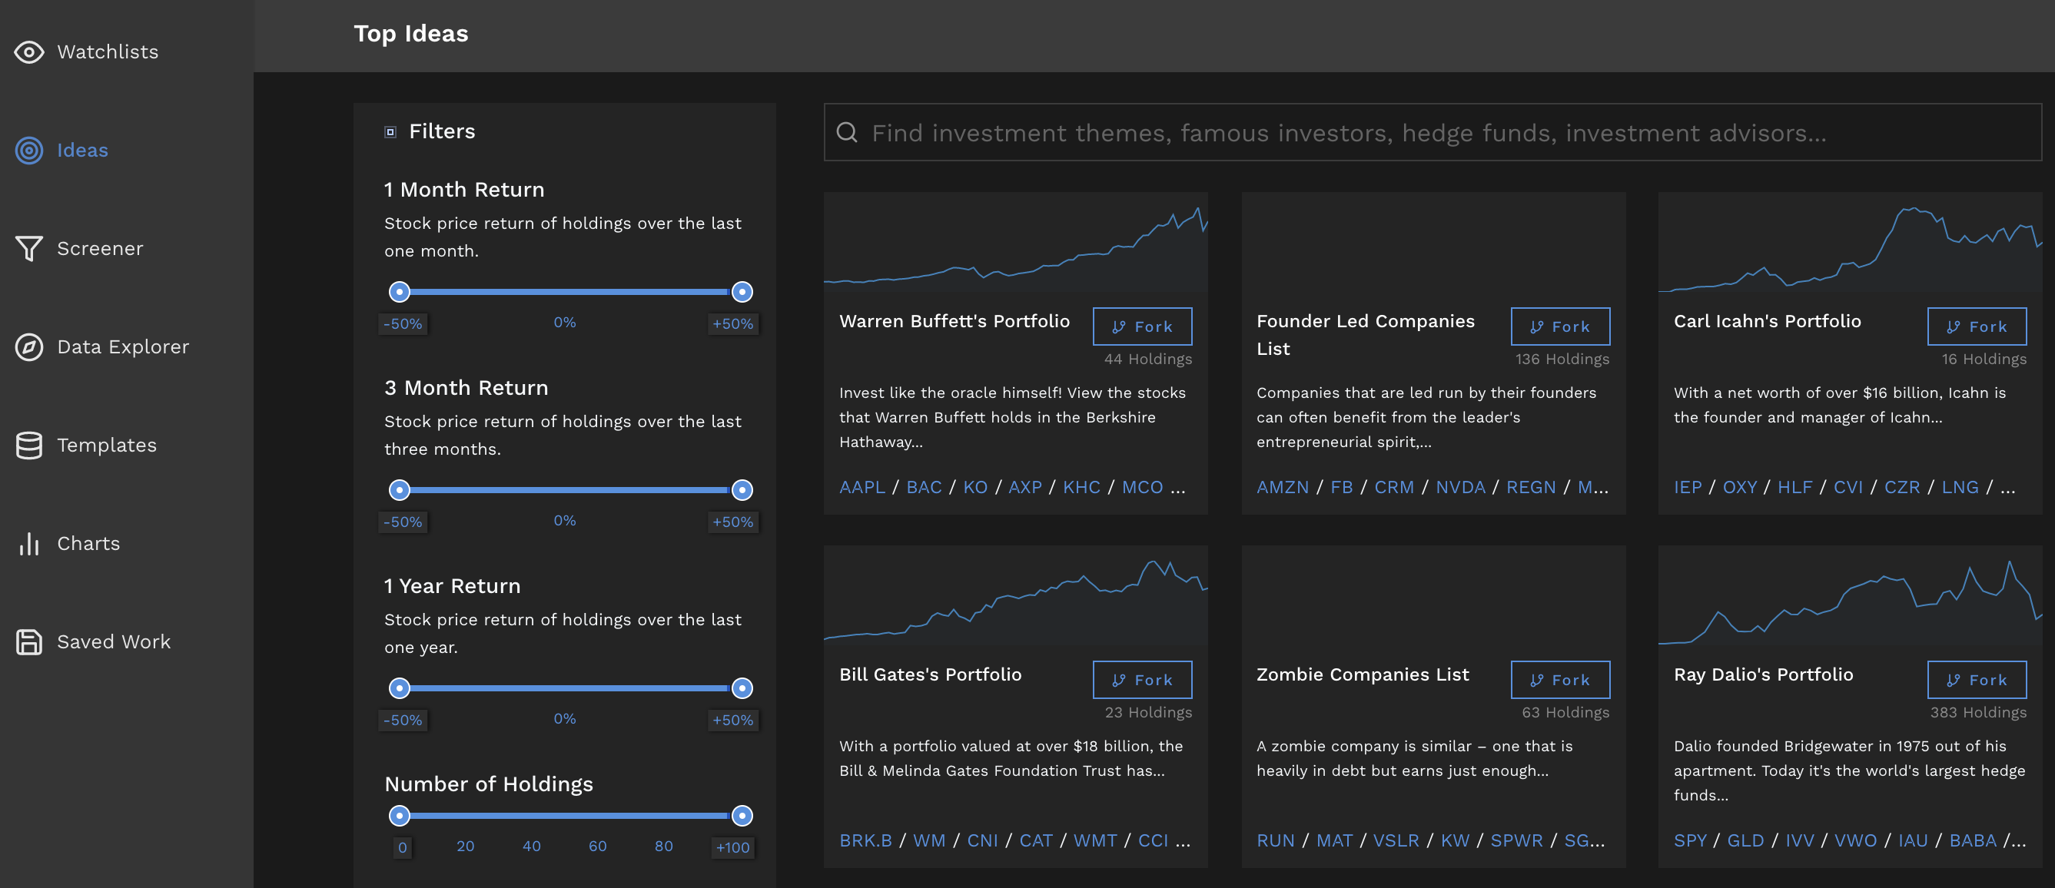
Task: Click the Charts bar icon
Action: 29,544
